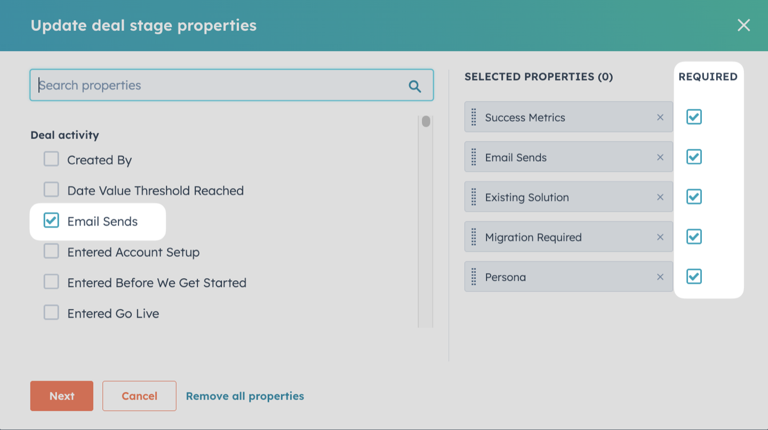
Task: Select Date Value Threshold Reached checkbox
Action: pyautogui.click(x=51, y=189)
